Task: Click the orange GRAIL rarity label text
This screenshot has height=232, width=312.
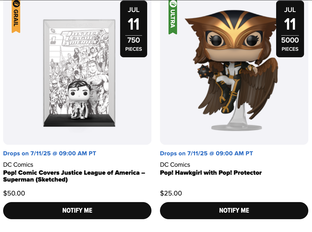Action: 16,18
